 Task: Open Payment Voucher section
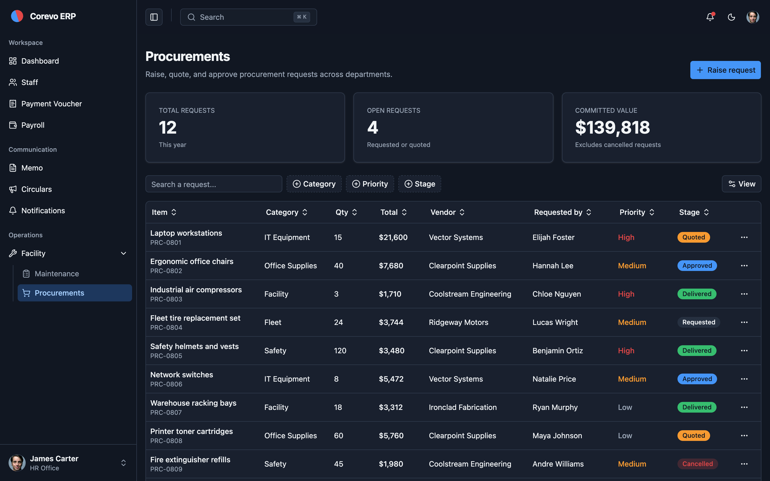click(x=68, y=104)
